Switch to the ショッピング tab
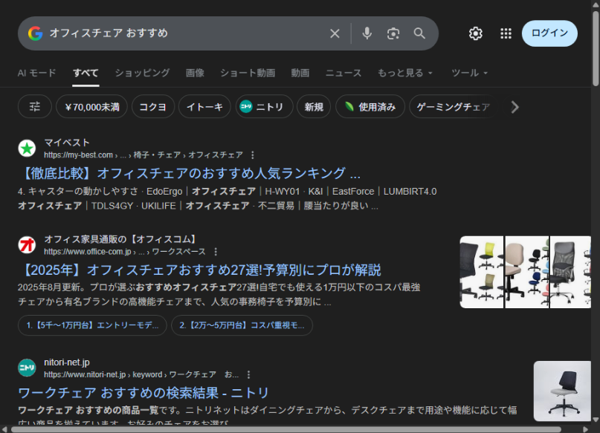This screenshot has width=600, height=433. (x=142, y=73)
